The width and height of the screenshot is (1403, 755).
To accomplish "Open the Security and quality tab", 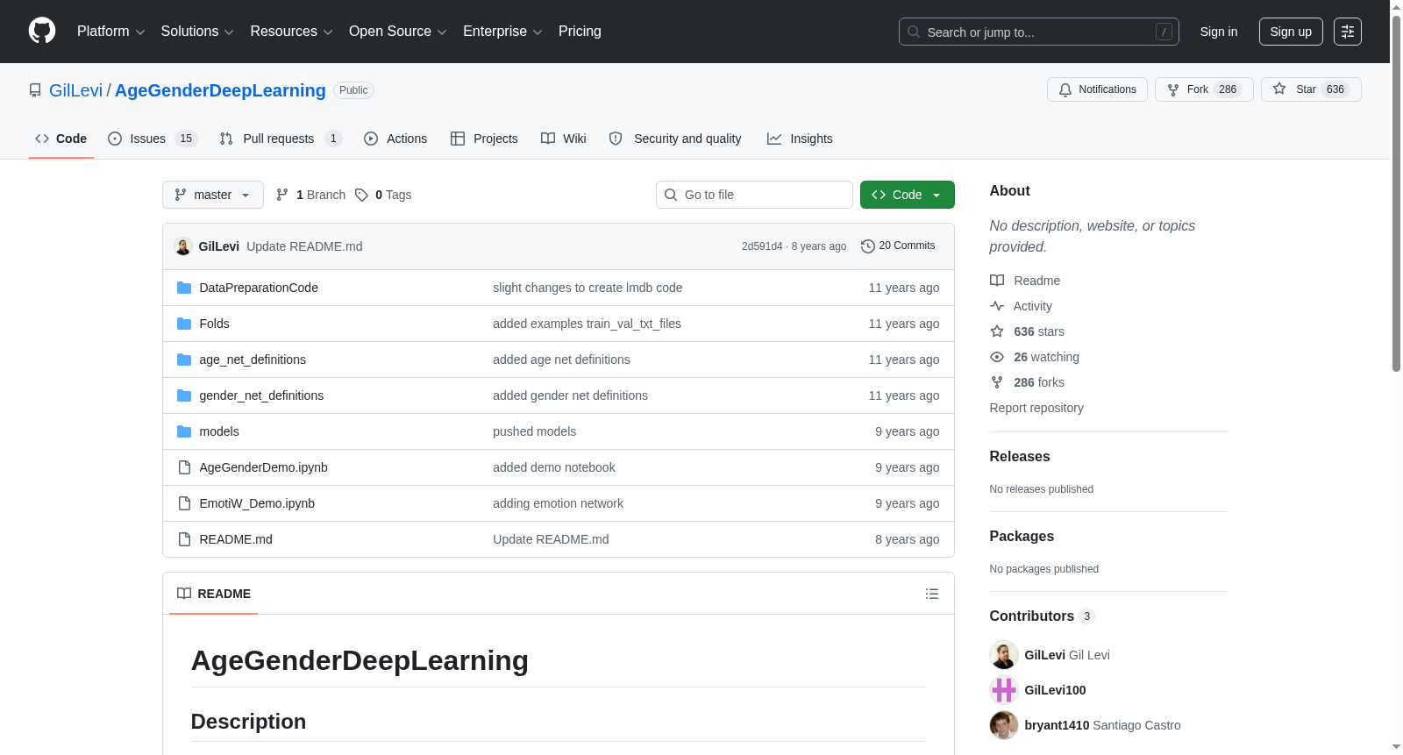I will tap(675, 139).
